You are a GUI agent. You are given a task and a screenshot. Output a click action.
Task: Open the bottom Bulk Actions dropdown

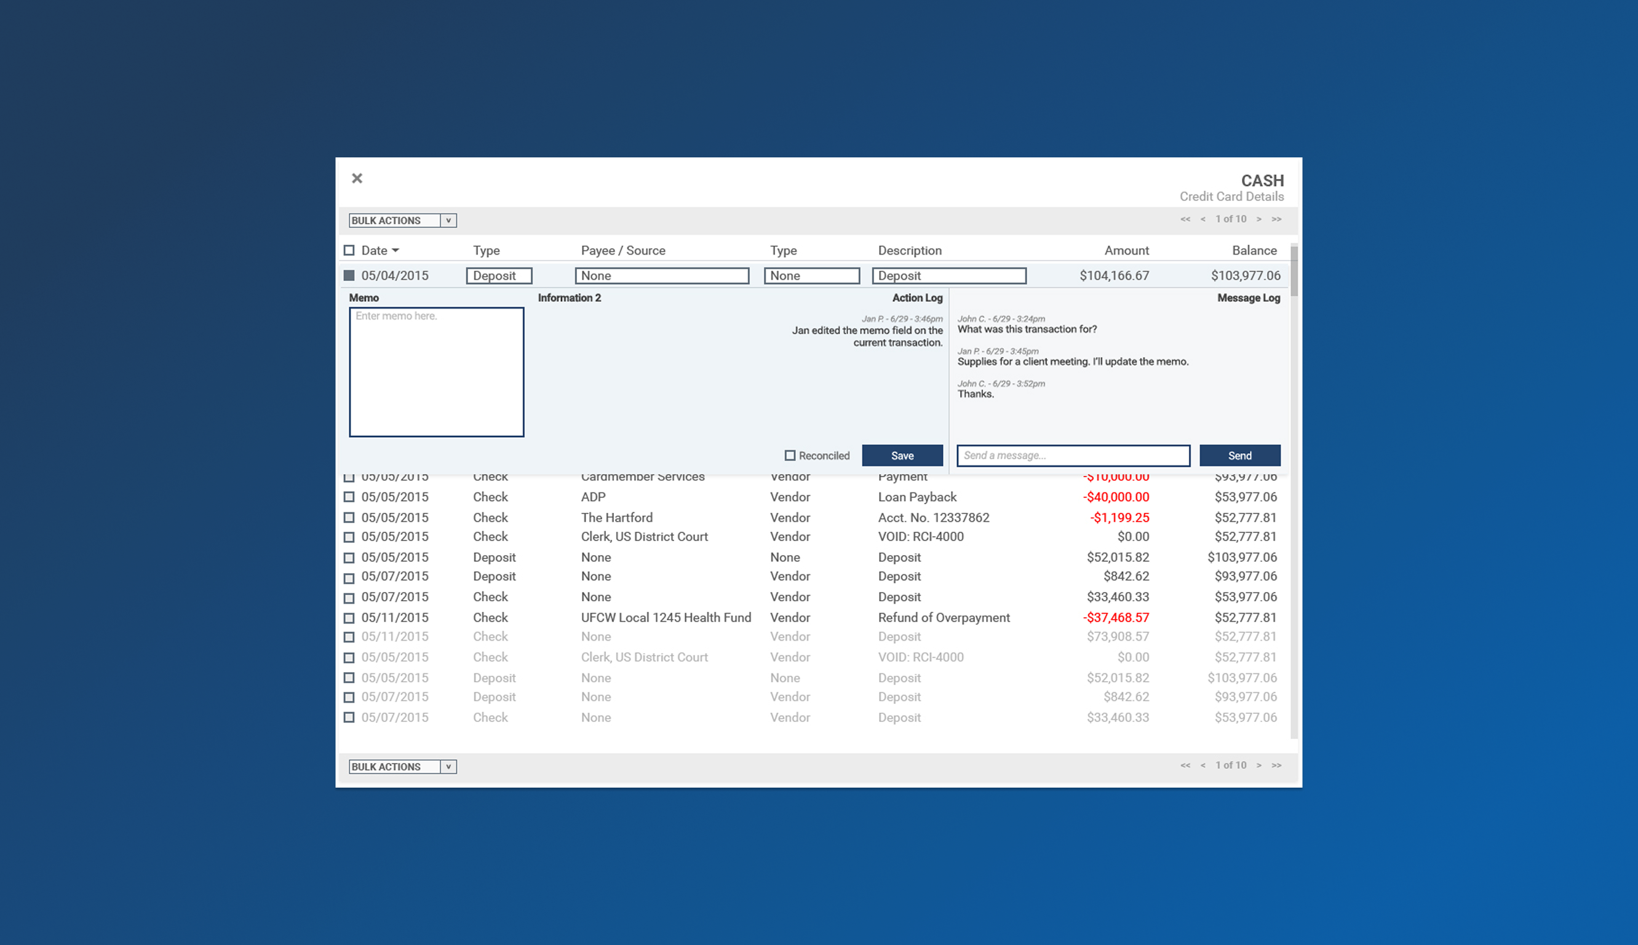point(402,767)
